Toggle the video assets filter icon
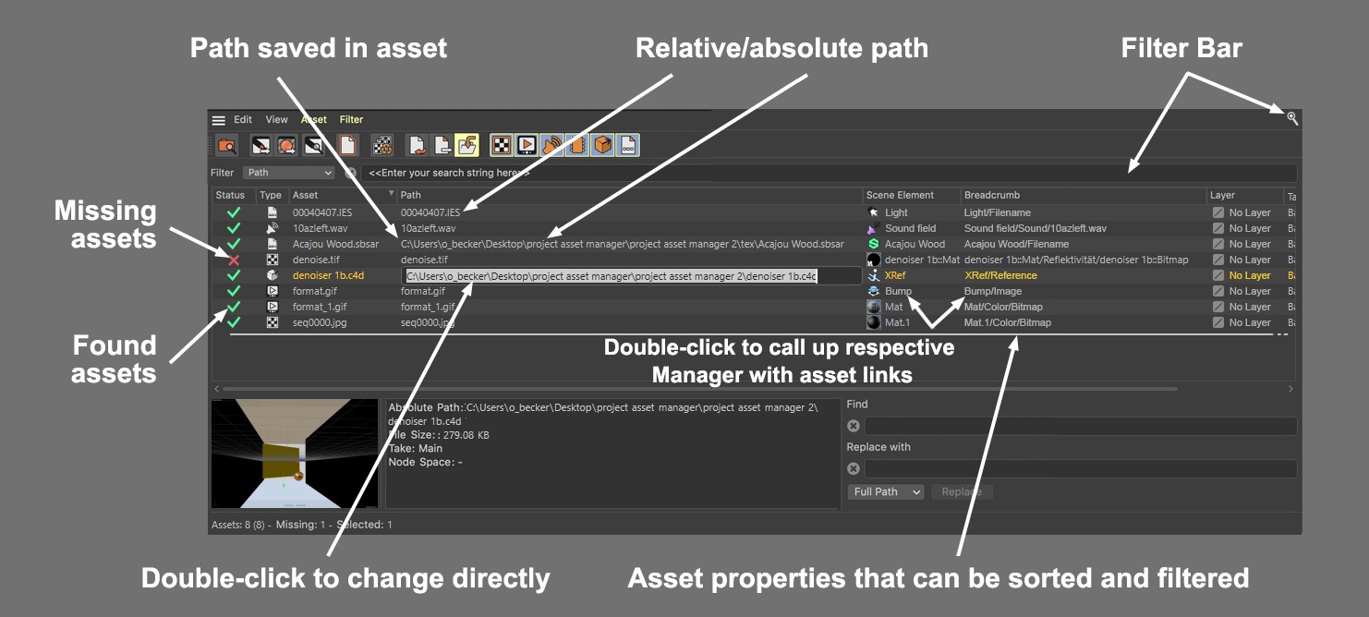 527,145
